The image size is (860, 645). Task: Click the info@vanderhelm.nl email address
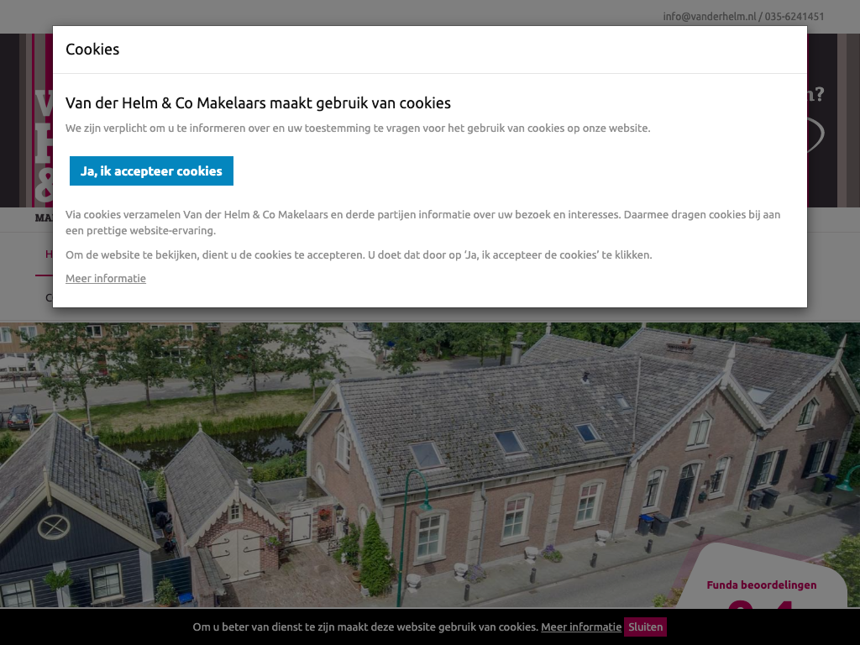tap(709, 17)
